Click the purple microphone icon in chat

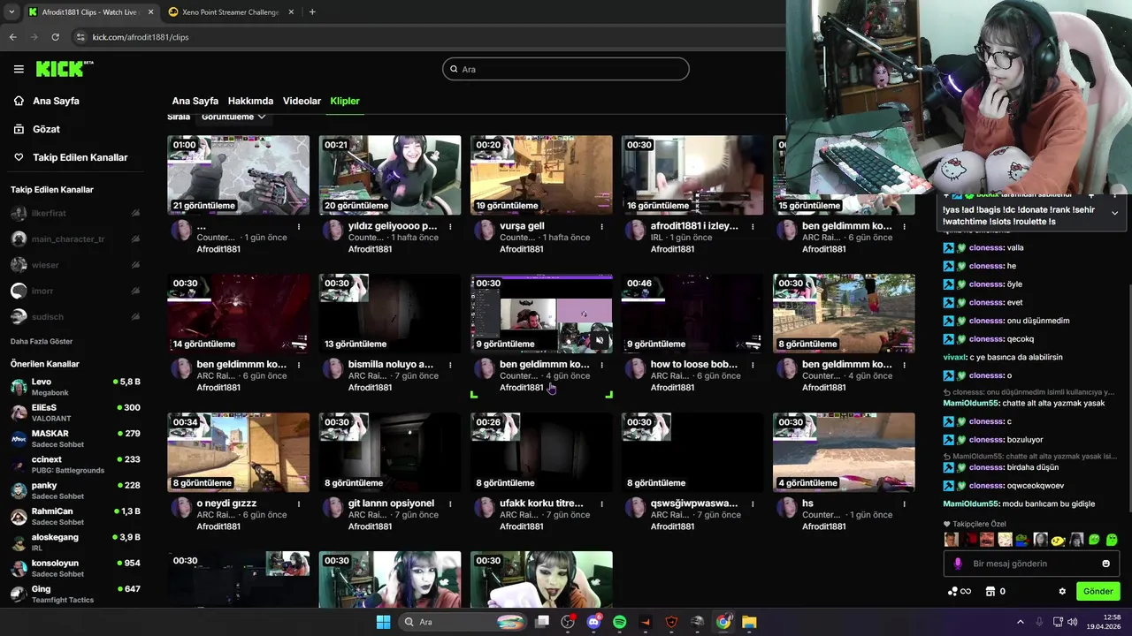pos(958,564)
